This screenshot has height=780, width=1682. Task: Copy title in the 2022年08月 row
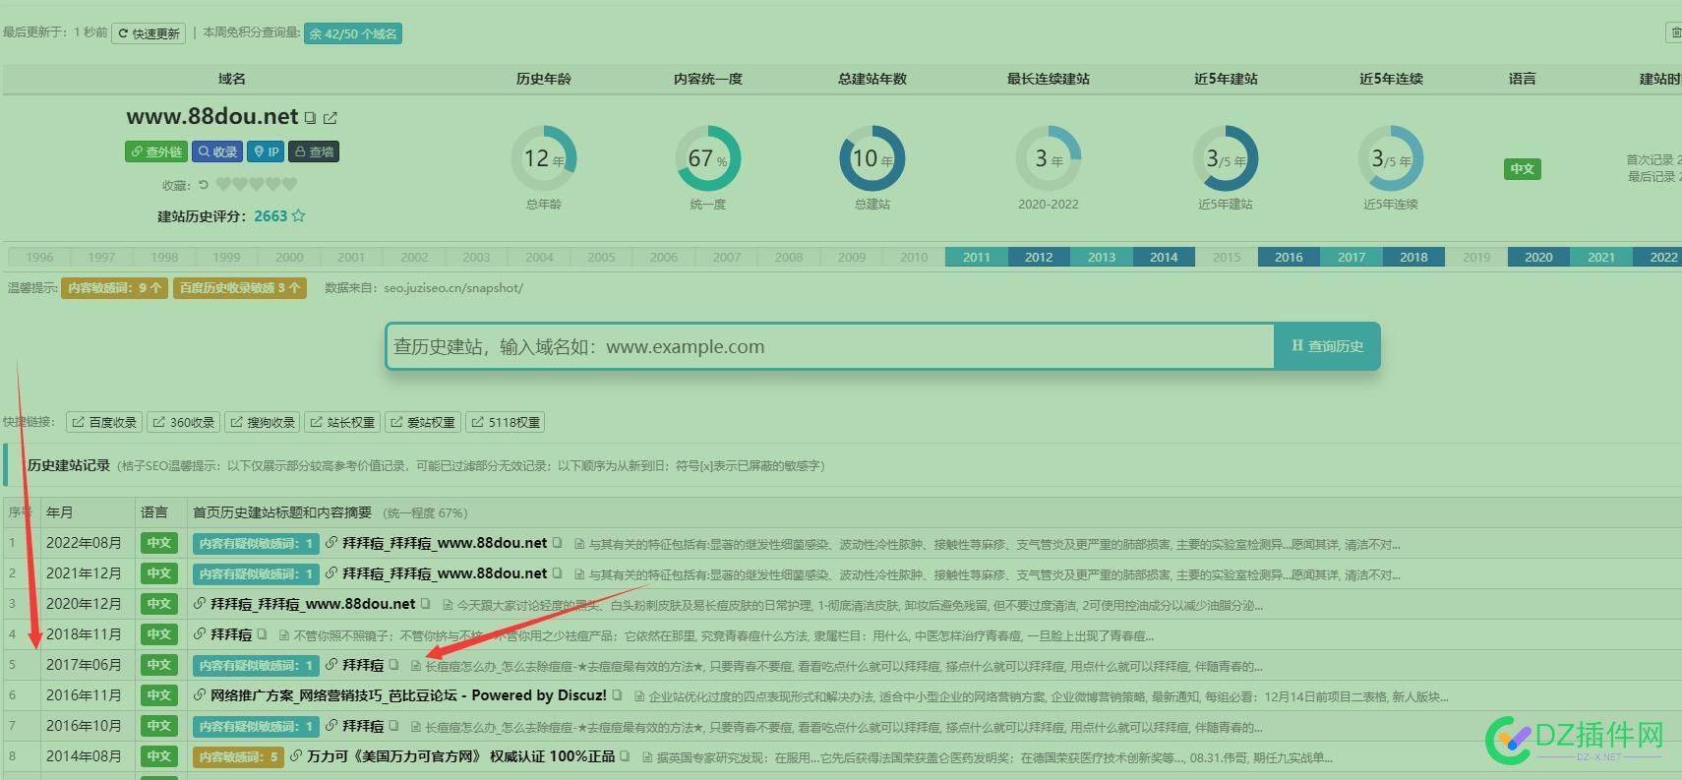[557, 543]
